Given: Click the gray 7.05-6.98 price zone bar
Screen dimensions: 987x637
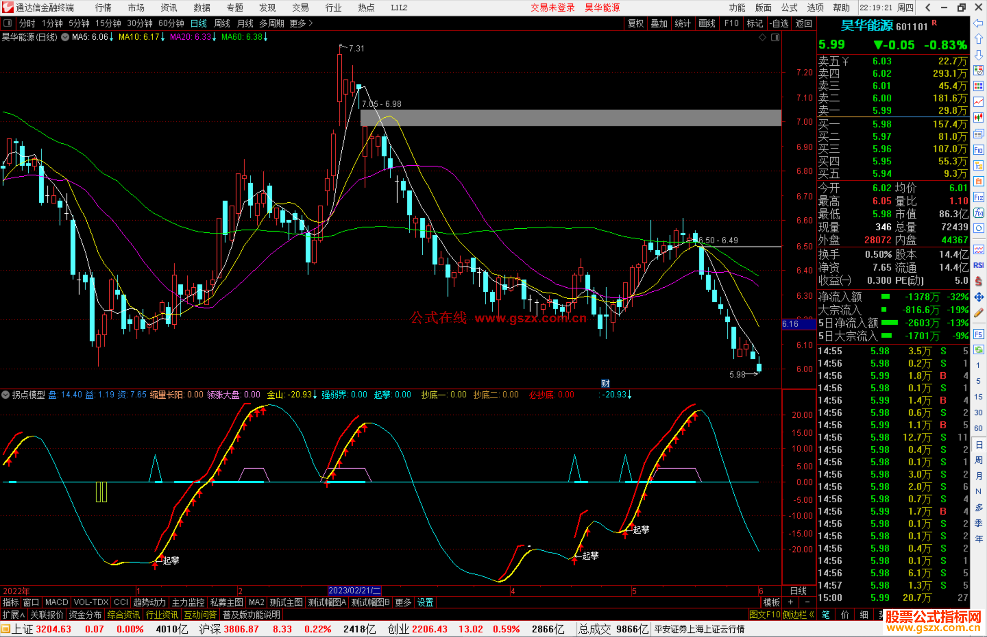Looking at the screenshot, I should tap(570, 118).
